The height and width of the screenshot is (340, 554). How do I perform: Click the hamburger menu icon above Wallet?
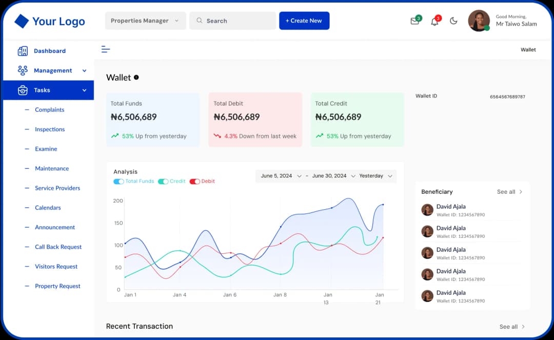pos(105,49)
